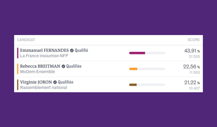Select the CANDIDAT column header
217x127 pixels.
(26, 40)
